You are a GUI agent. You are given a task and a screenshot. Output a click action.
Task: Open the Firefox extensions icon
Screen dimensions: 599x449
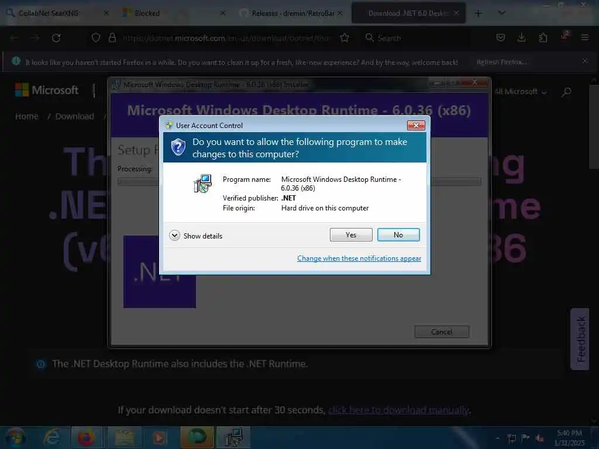[543, 38]
